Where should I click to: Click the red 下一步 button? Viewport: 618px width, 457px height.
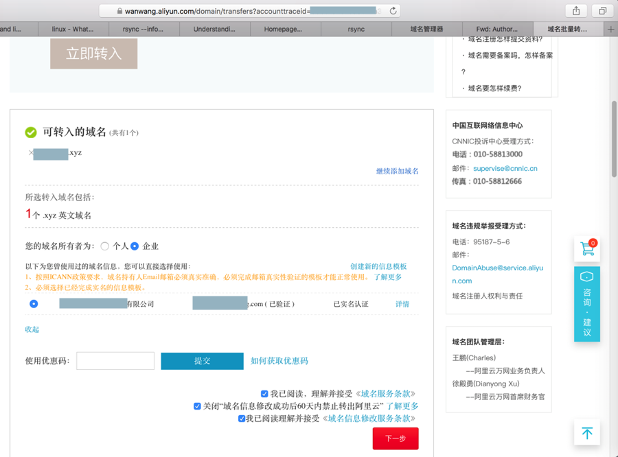(x=396, y=438)
